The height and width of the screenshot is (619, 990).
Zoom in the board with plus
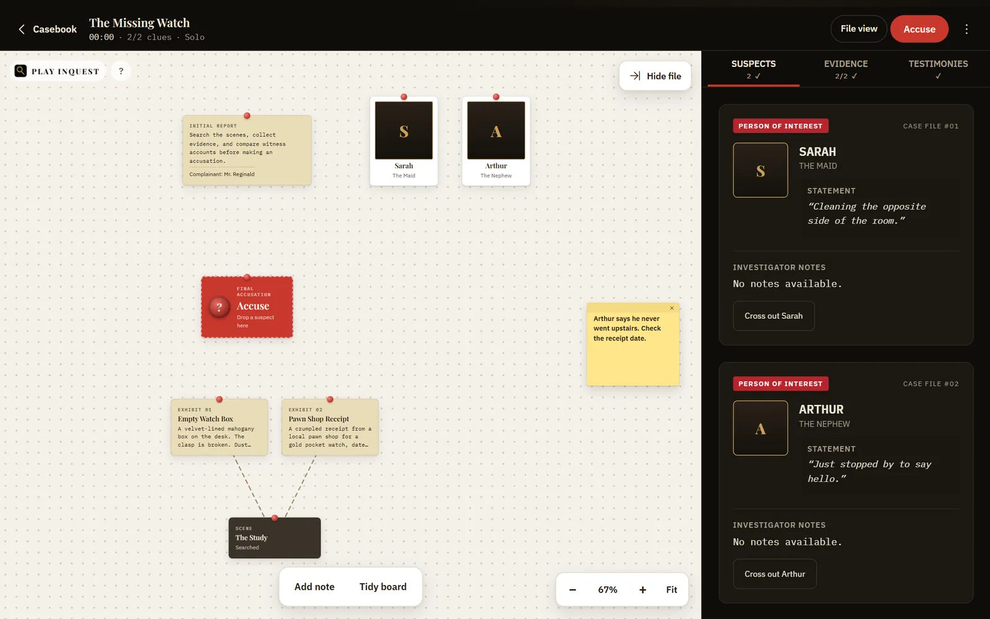(x=643, y=590)
